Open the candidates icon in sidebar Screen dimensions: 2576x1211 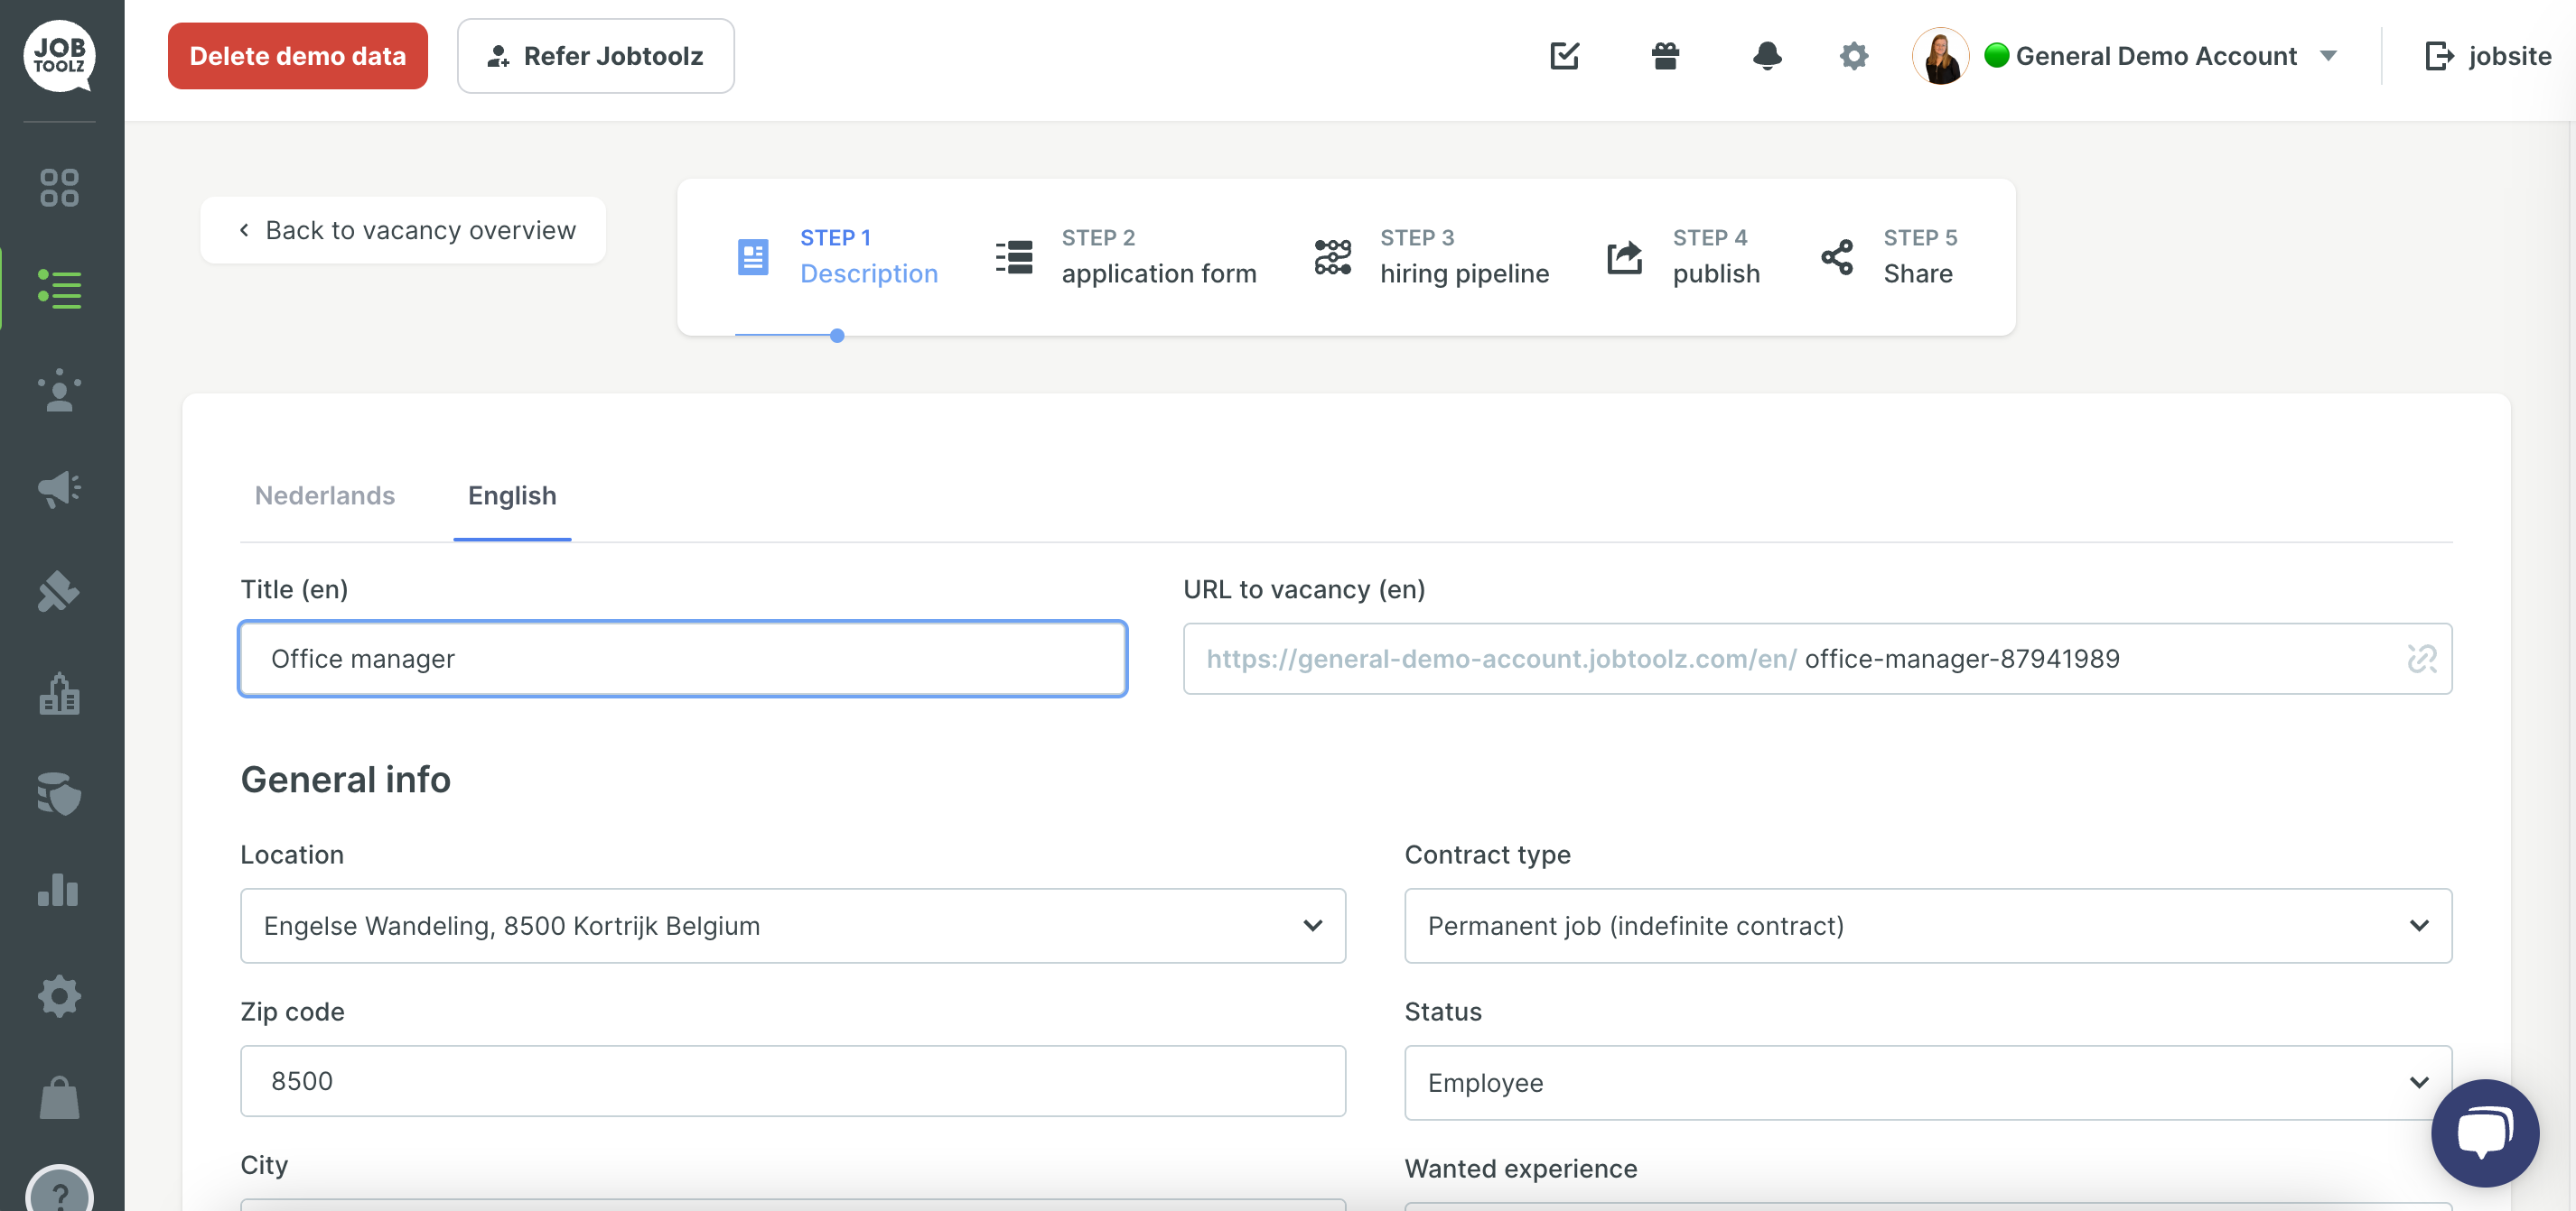pos(59,390)
